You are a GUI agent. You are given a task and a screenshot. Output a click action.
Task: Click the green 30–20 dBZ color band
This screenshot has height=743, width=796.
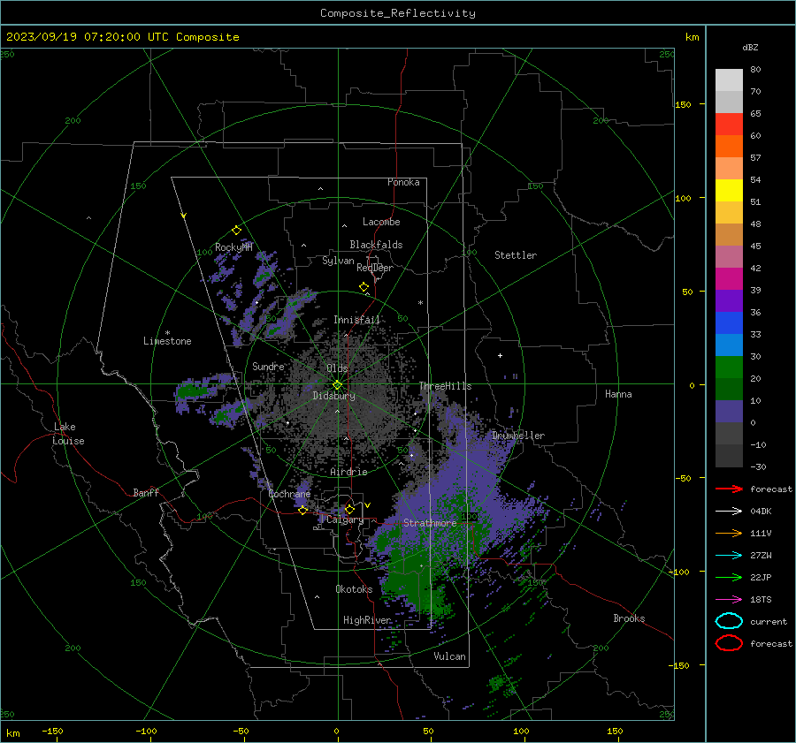pyautogui.click(x=729, y=367)
